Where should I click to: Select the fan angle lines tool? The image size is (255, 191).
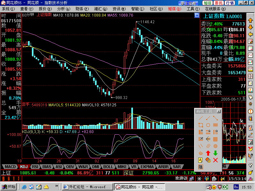coord(208,139)
